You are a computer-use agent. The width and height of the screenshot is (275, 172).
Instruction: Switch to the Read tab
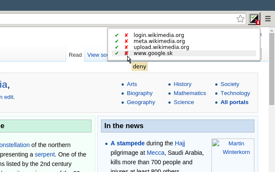[75, 55]
